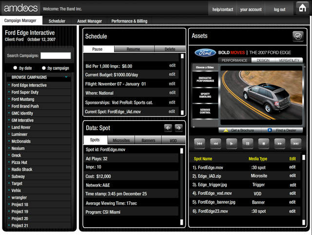
Task: Edit the Current Spot row
Action: pyautogui.click(x=172, y=111)
